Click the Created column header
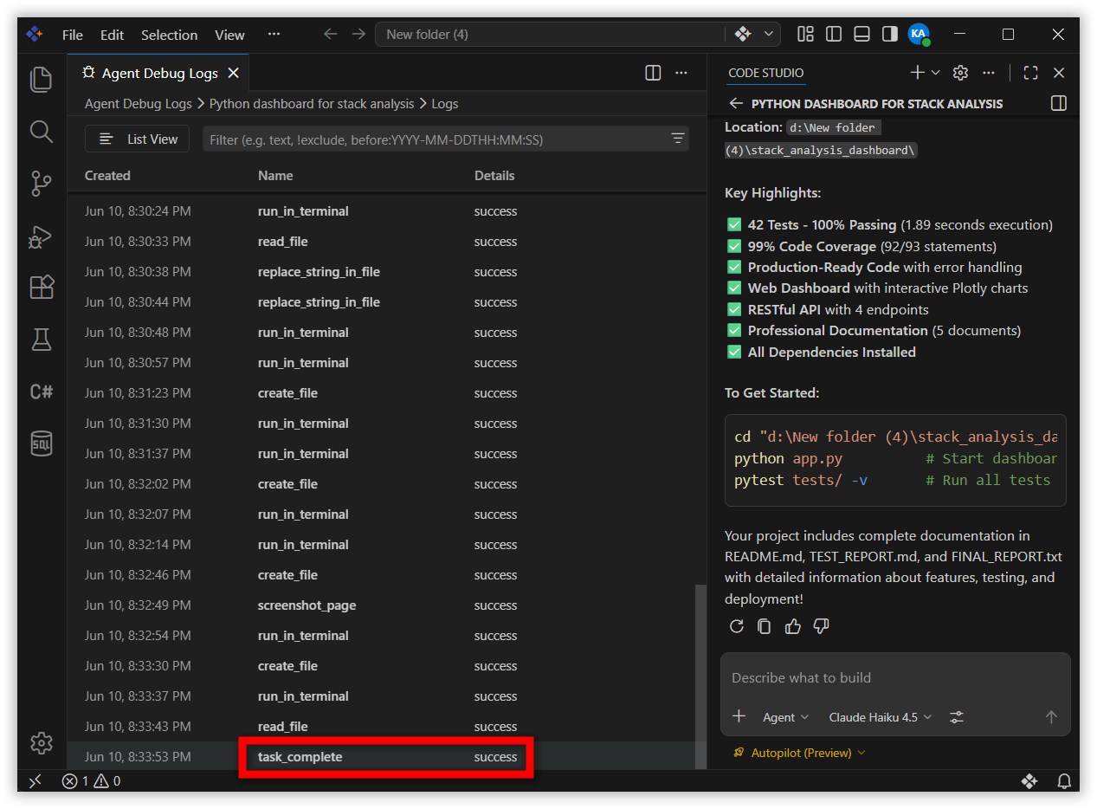The image size is (1097, 809). 107,175
